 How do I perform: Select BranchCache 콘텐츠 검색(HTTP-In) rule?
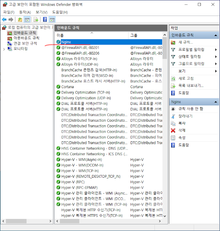(109, 70)
